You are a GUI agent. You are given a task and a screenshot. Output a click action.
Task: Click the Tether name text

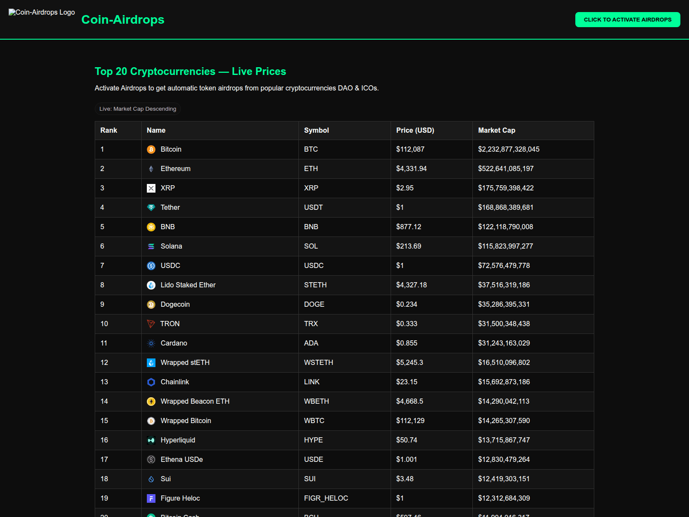[x=170, y=207]
